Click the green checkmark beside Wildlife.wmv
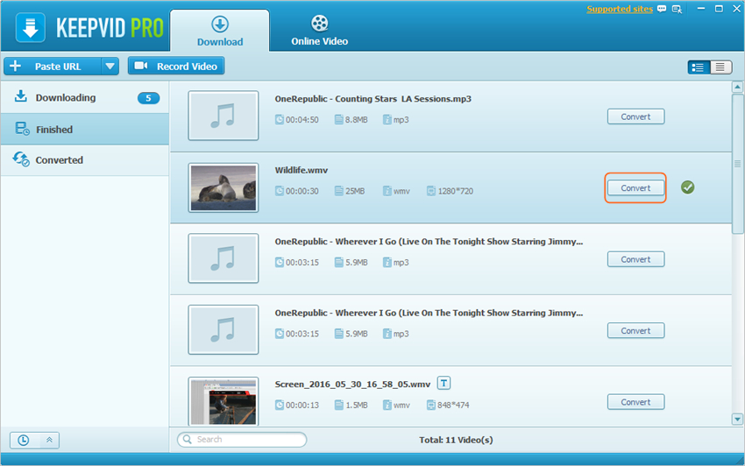The width and height of the screenshot is (745, 466). point(687,187)
